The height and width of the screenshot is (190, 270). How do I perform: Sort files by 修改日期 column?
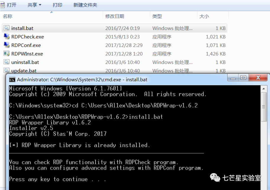pyautogui.click(x=115, y=16)
